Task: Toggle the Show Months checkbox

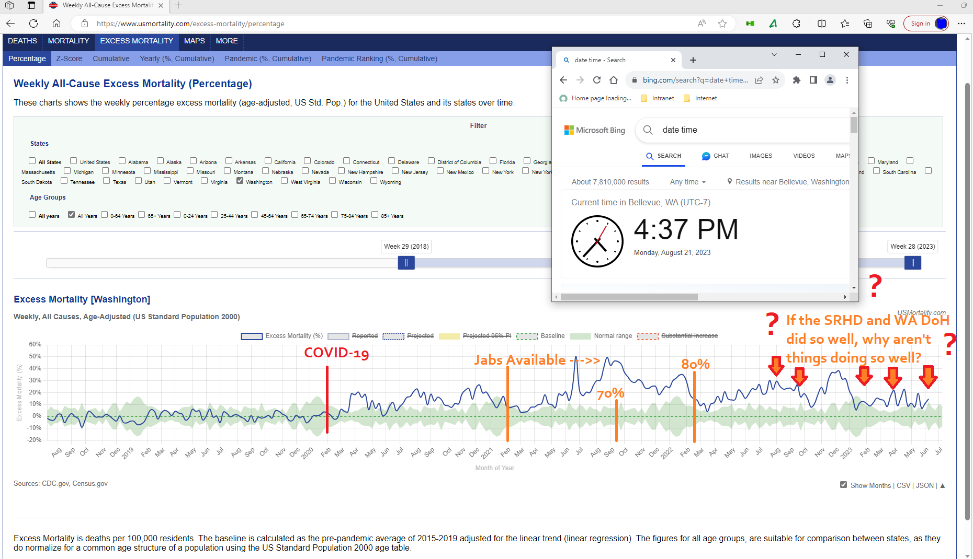Action: (x=843, y=485)
